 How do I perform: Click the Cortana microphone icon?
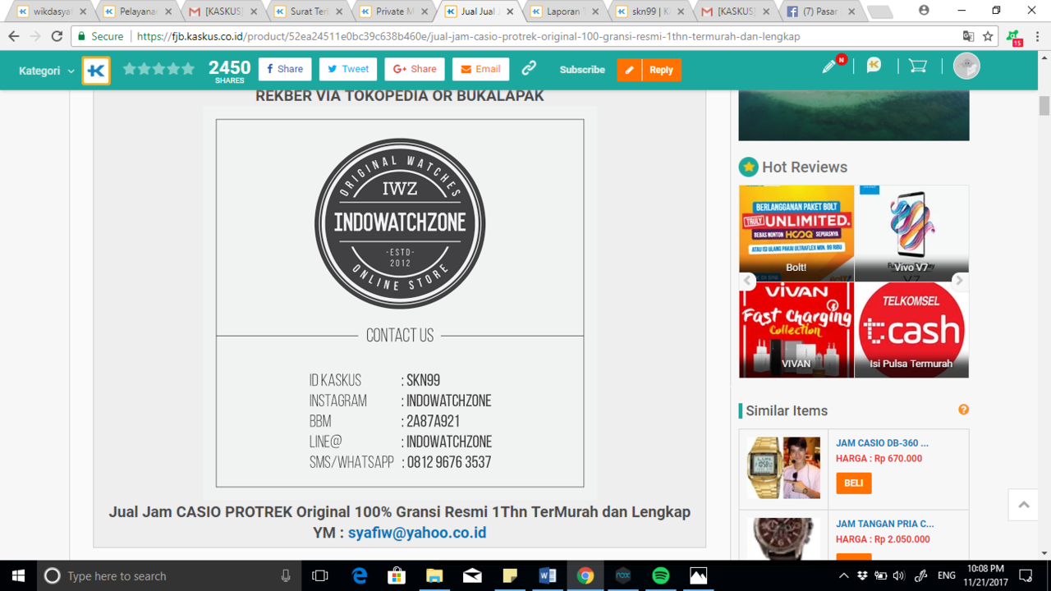click(286, 575)
